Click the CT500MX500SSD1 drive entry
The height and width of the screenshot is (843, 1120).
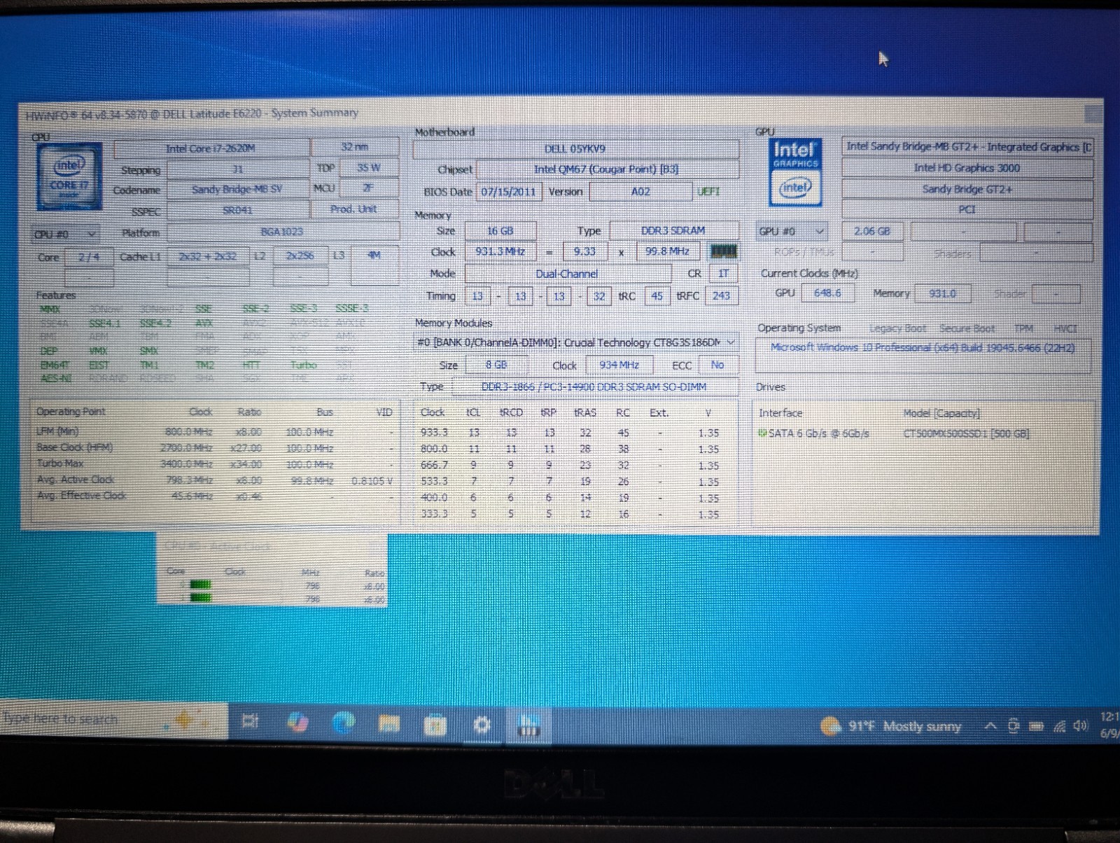point(966,433)
